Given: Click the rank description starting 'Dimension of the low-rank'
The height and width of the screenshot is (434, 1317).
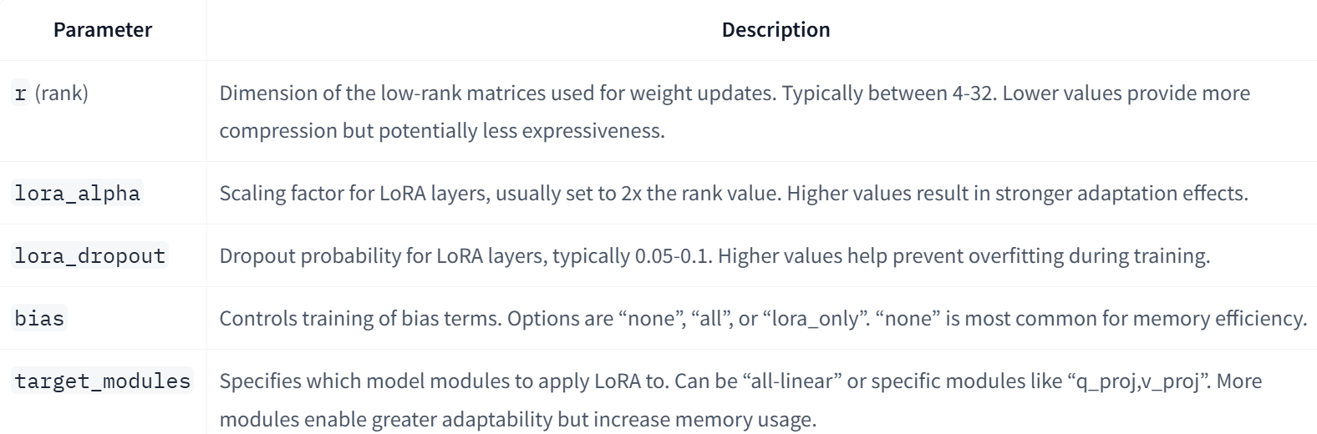Looking at the screenshot, I should click(735, 112).
